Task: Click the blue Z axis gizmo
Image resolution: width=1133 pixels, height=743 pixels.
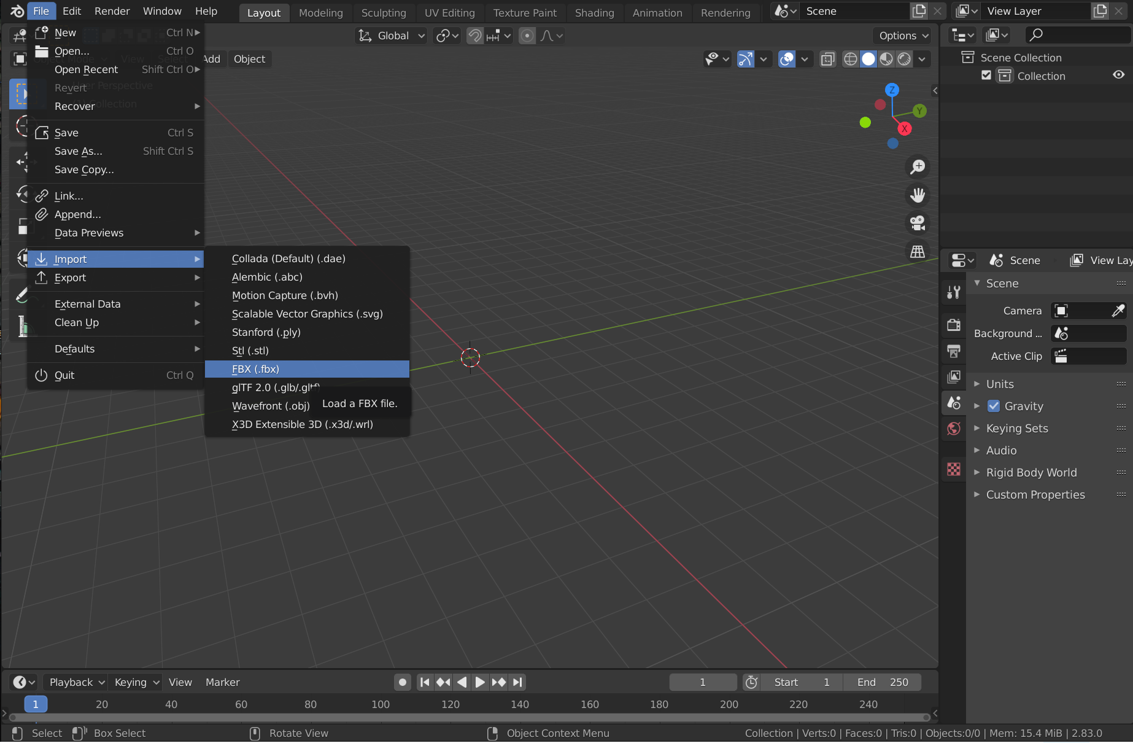Action: click(892, 90)
